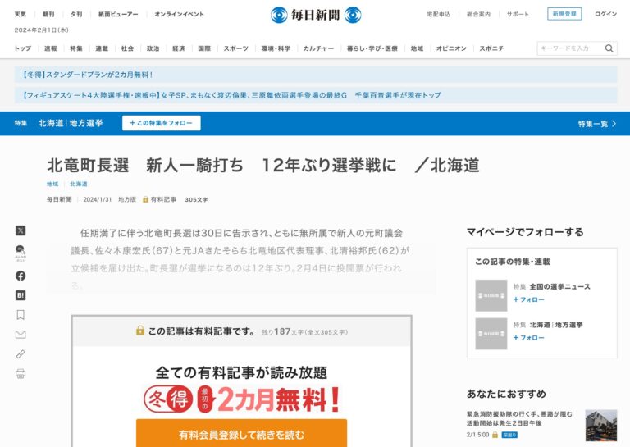This screenshot has width=630, height=447.
Task: Follow 北海道 地方選挙 in sidebar
Action: point(528,337)
